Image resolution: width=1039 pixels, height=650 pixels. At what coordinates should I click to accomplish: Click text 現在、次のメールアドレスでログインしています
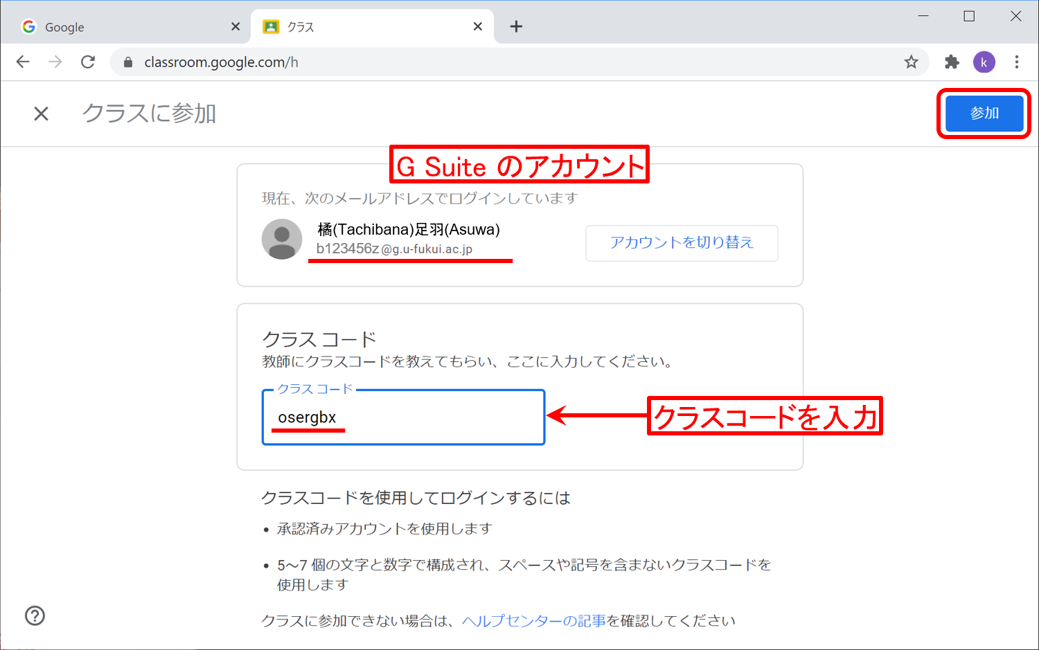420,199
